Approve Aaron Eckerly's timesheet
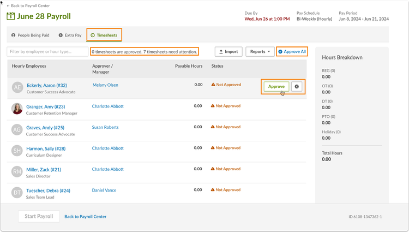This screenshot has height=232, width=409. [x=276, y=86]
